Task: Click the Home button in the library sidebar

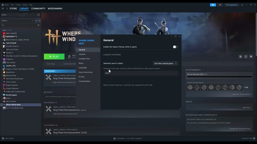Action: point(18,15)
